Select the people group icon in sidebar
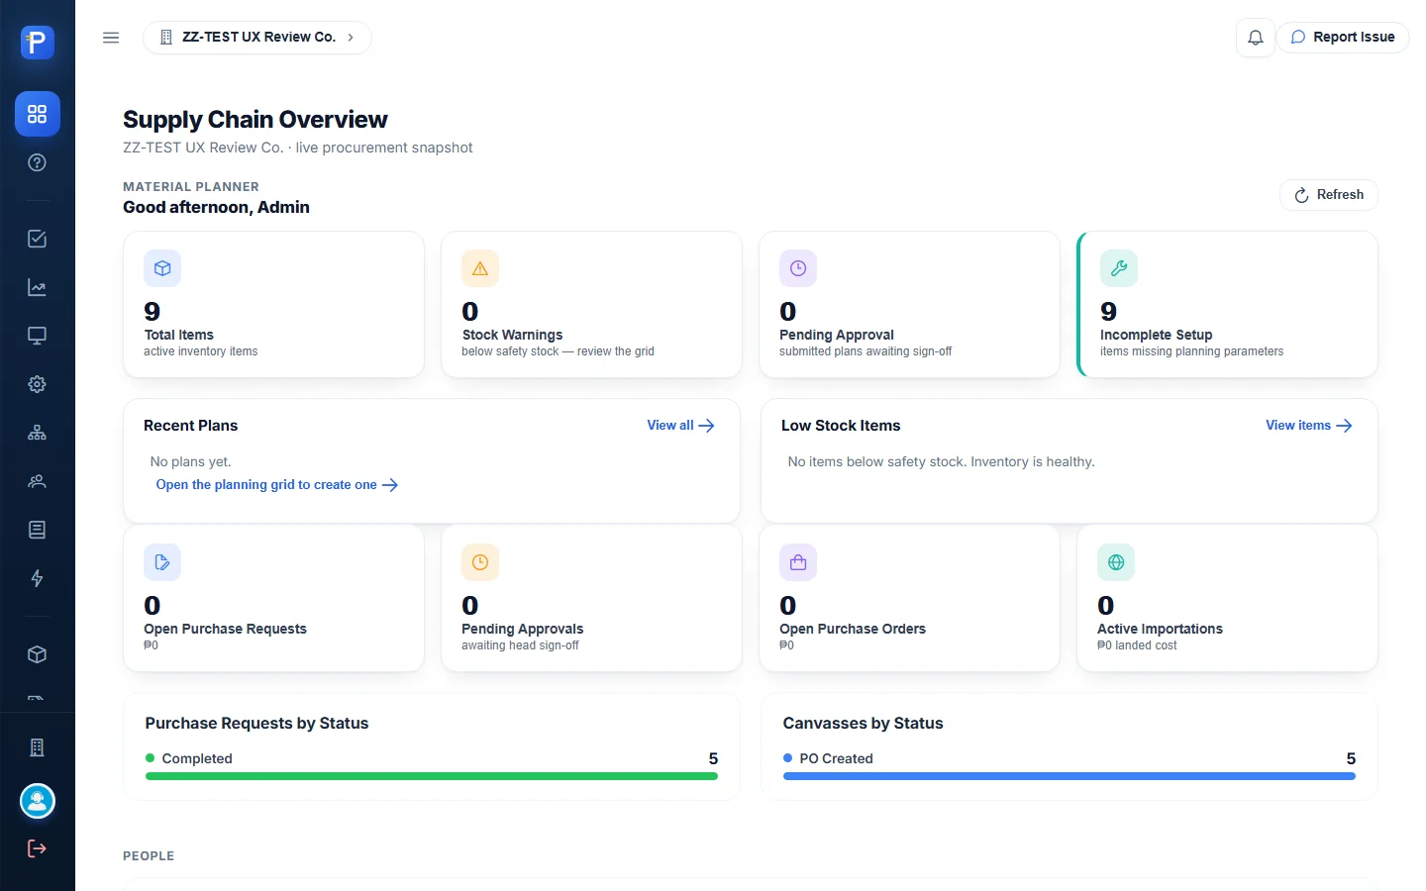 (38, 481)
